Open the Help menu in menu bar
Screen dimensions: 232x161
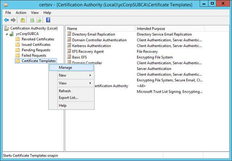point(47,13)
